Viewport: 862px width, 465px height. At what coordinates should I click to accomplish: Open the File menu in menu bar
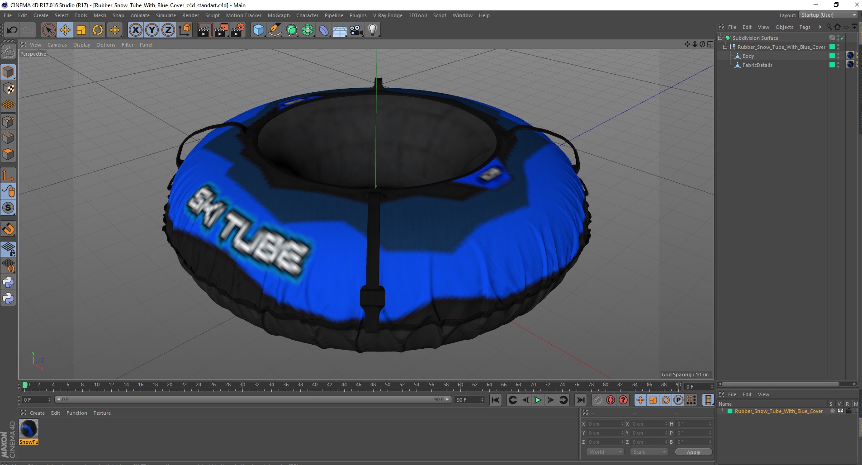click(8, 15)
